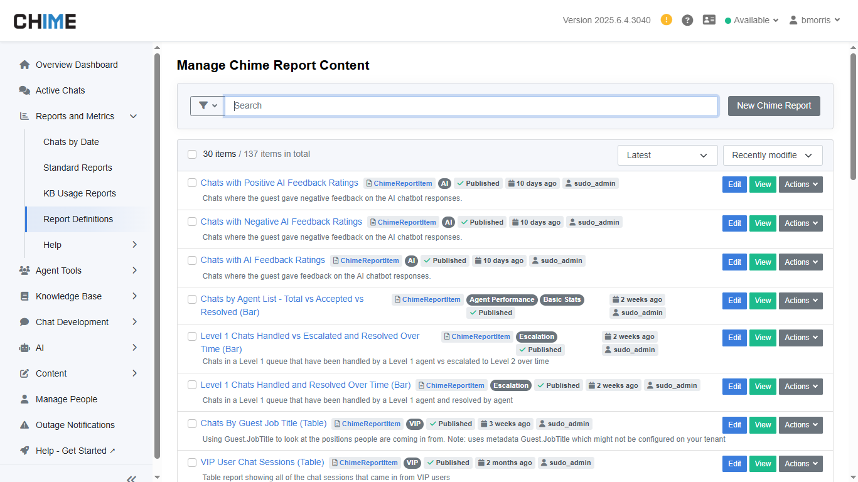Expand the Agent Tools chevron
858x482 pixels.
[x=134, y=270]
